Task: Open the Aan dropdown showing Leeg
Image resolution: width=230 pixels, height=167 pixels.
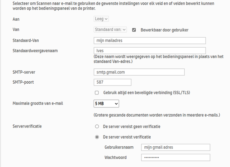Action: click(101, 19)
